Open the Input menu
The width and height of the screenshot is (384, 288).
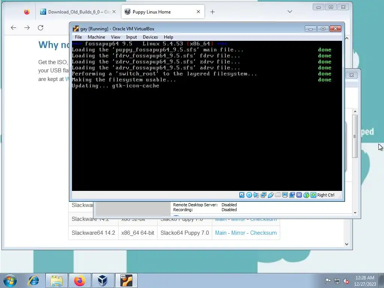pyautogui.click(x=132, y=37)
